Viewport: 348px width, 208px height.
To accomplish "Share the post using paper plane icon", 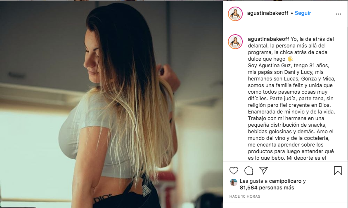I will (x=263, y=170).
